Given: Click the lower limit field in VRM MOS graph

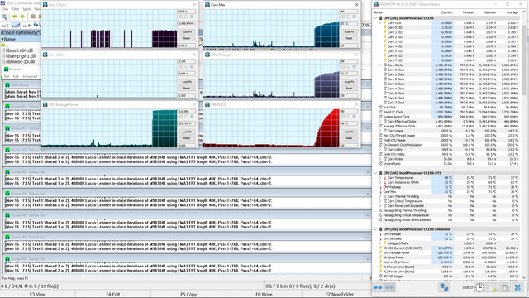Looking at the screenshot, I should 349,146.
